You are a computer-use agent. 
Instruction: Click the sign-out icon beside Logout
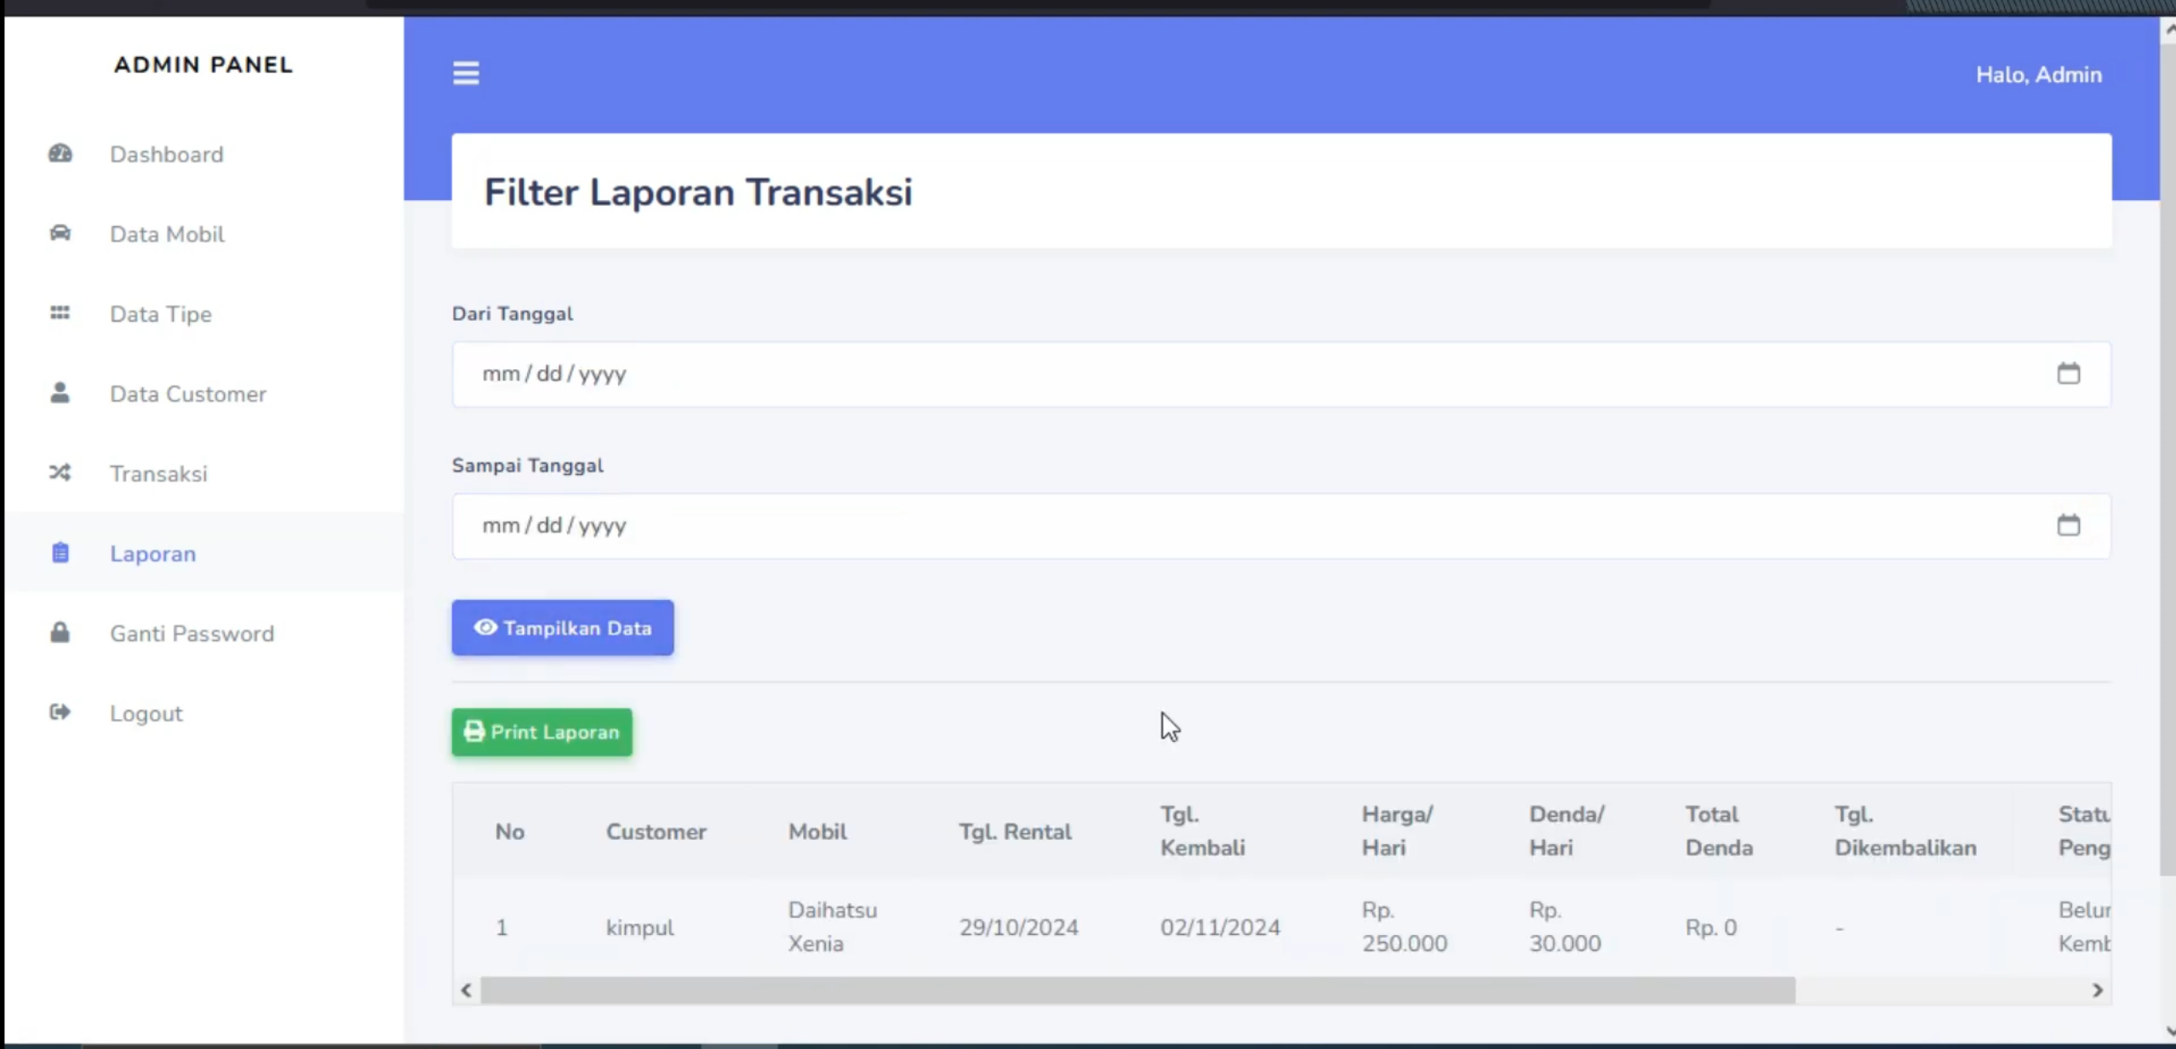60,712
